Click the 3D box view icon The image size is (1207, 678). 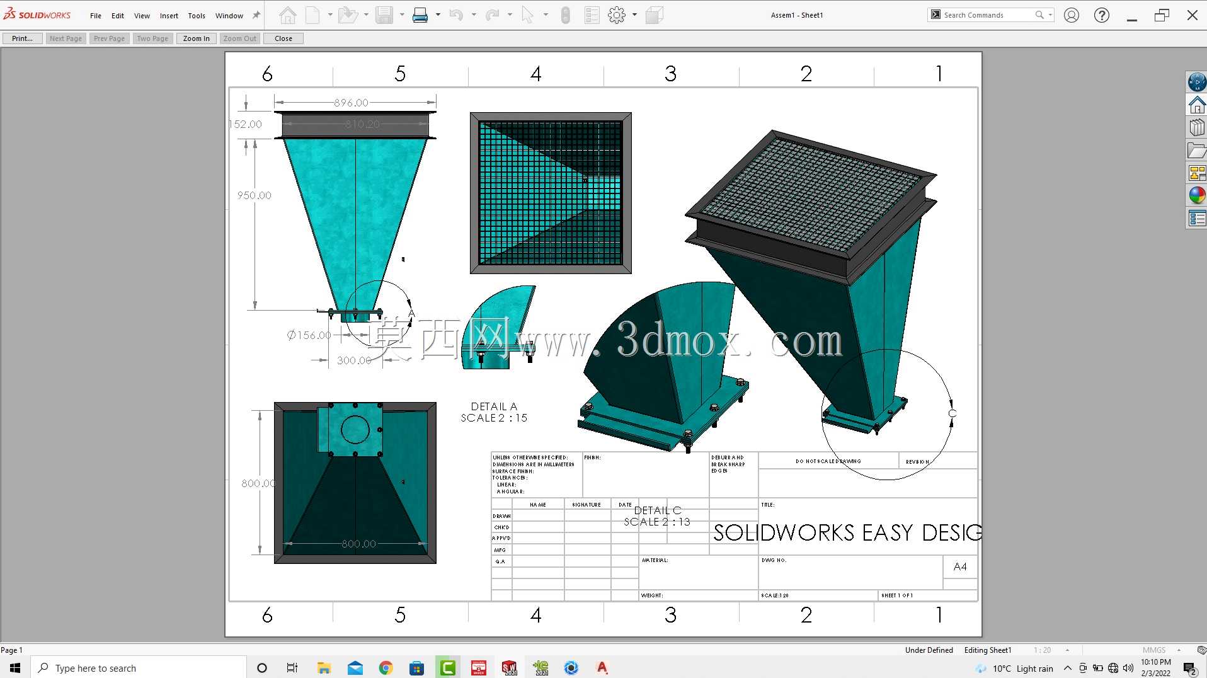point(655,15)
